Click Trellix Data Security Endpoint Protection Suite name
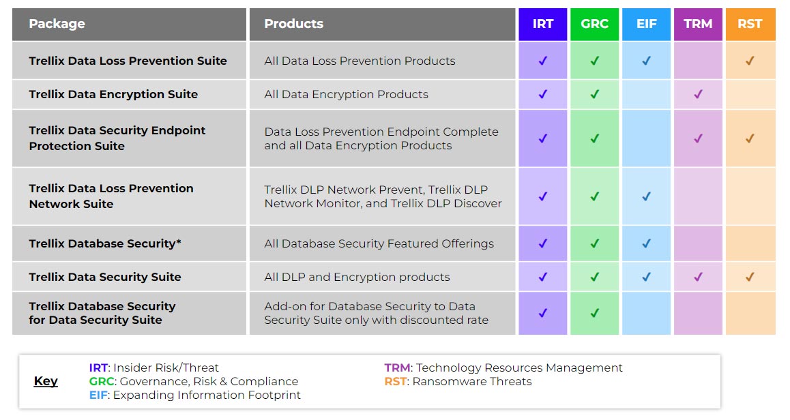 tap(117, 138)
